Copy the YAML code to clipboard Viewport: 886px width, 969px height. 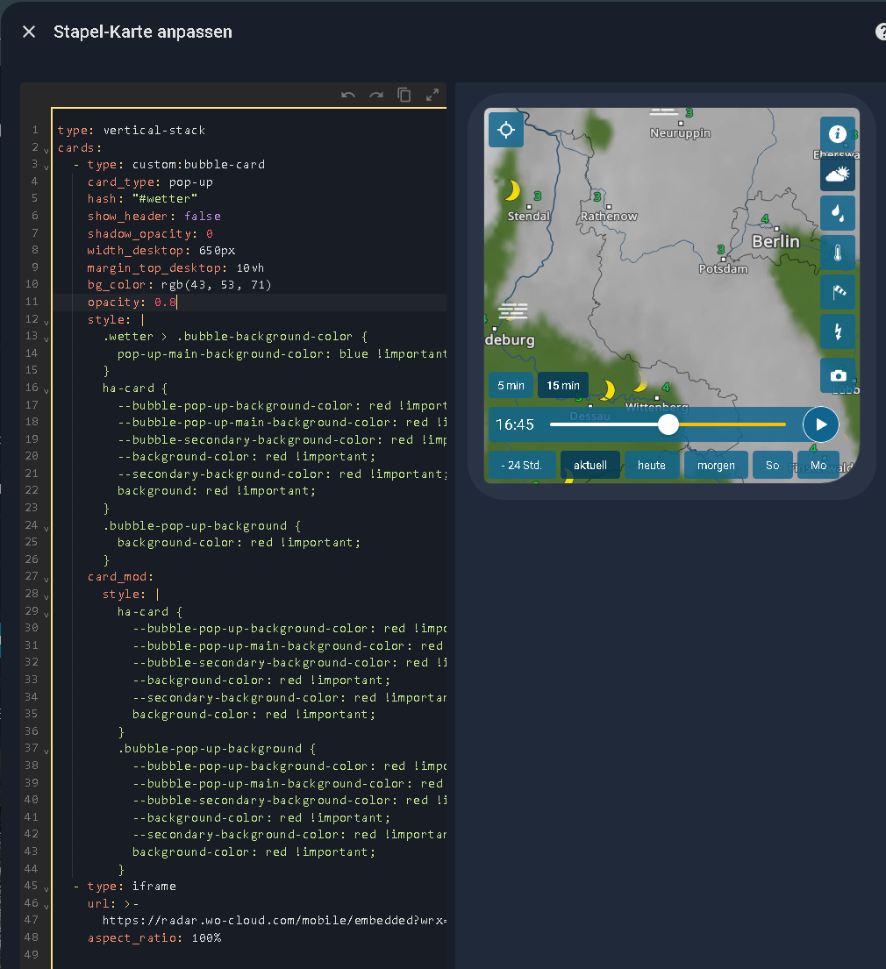404,95
